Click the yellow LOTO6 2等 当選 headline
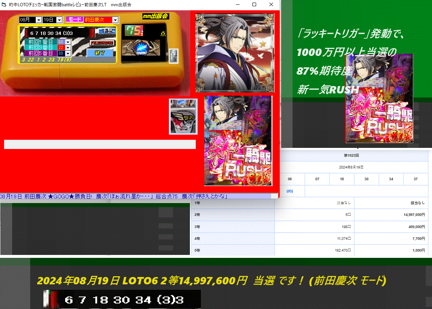Viewport: 432px width, 309px height. coord(211,281)
